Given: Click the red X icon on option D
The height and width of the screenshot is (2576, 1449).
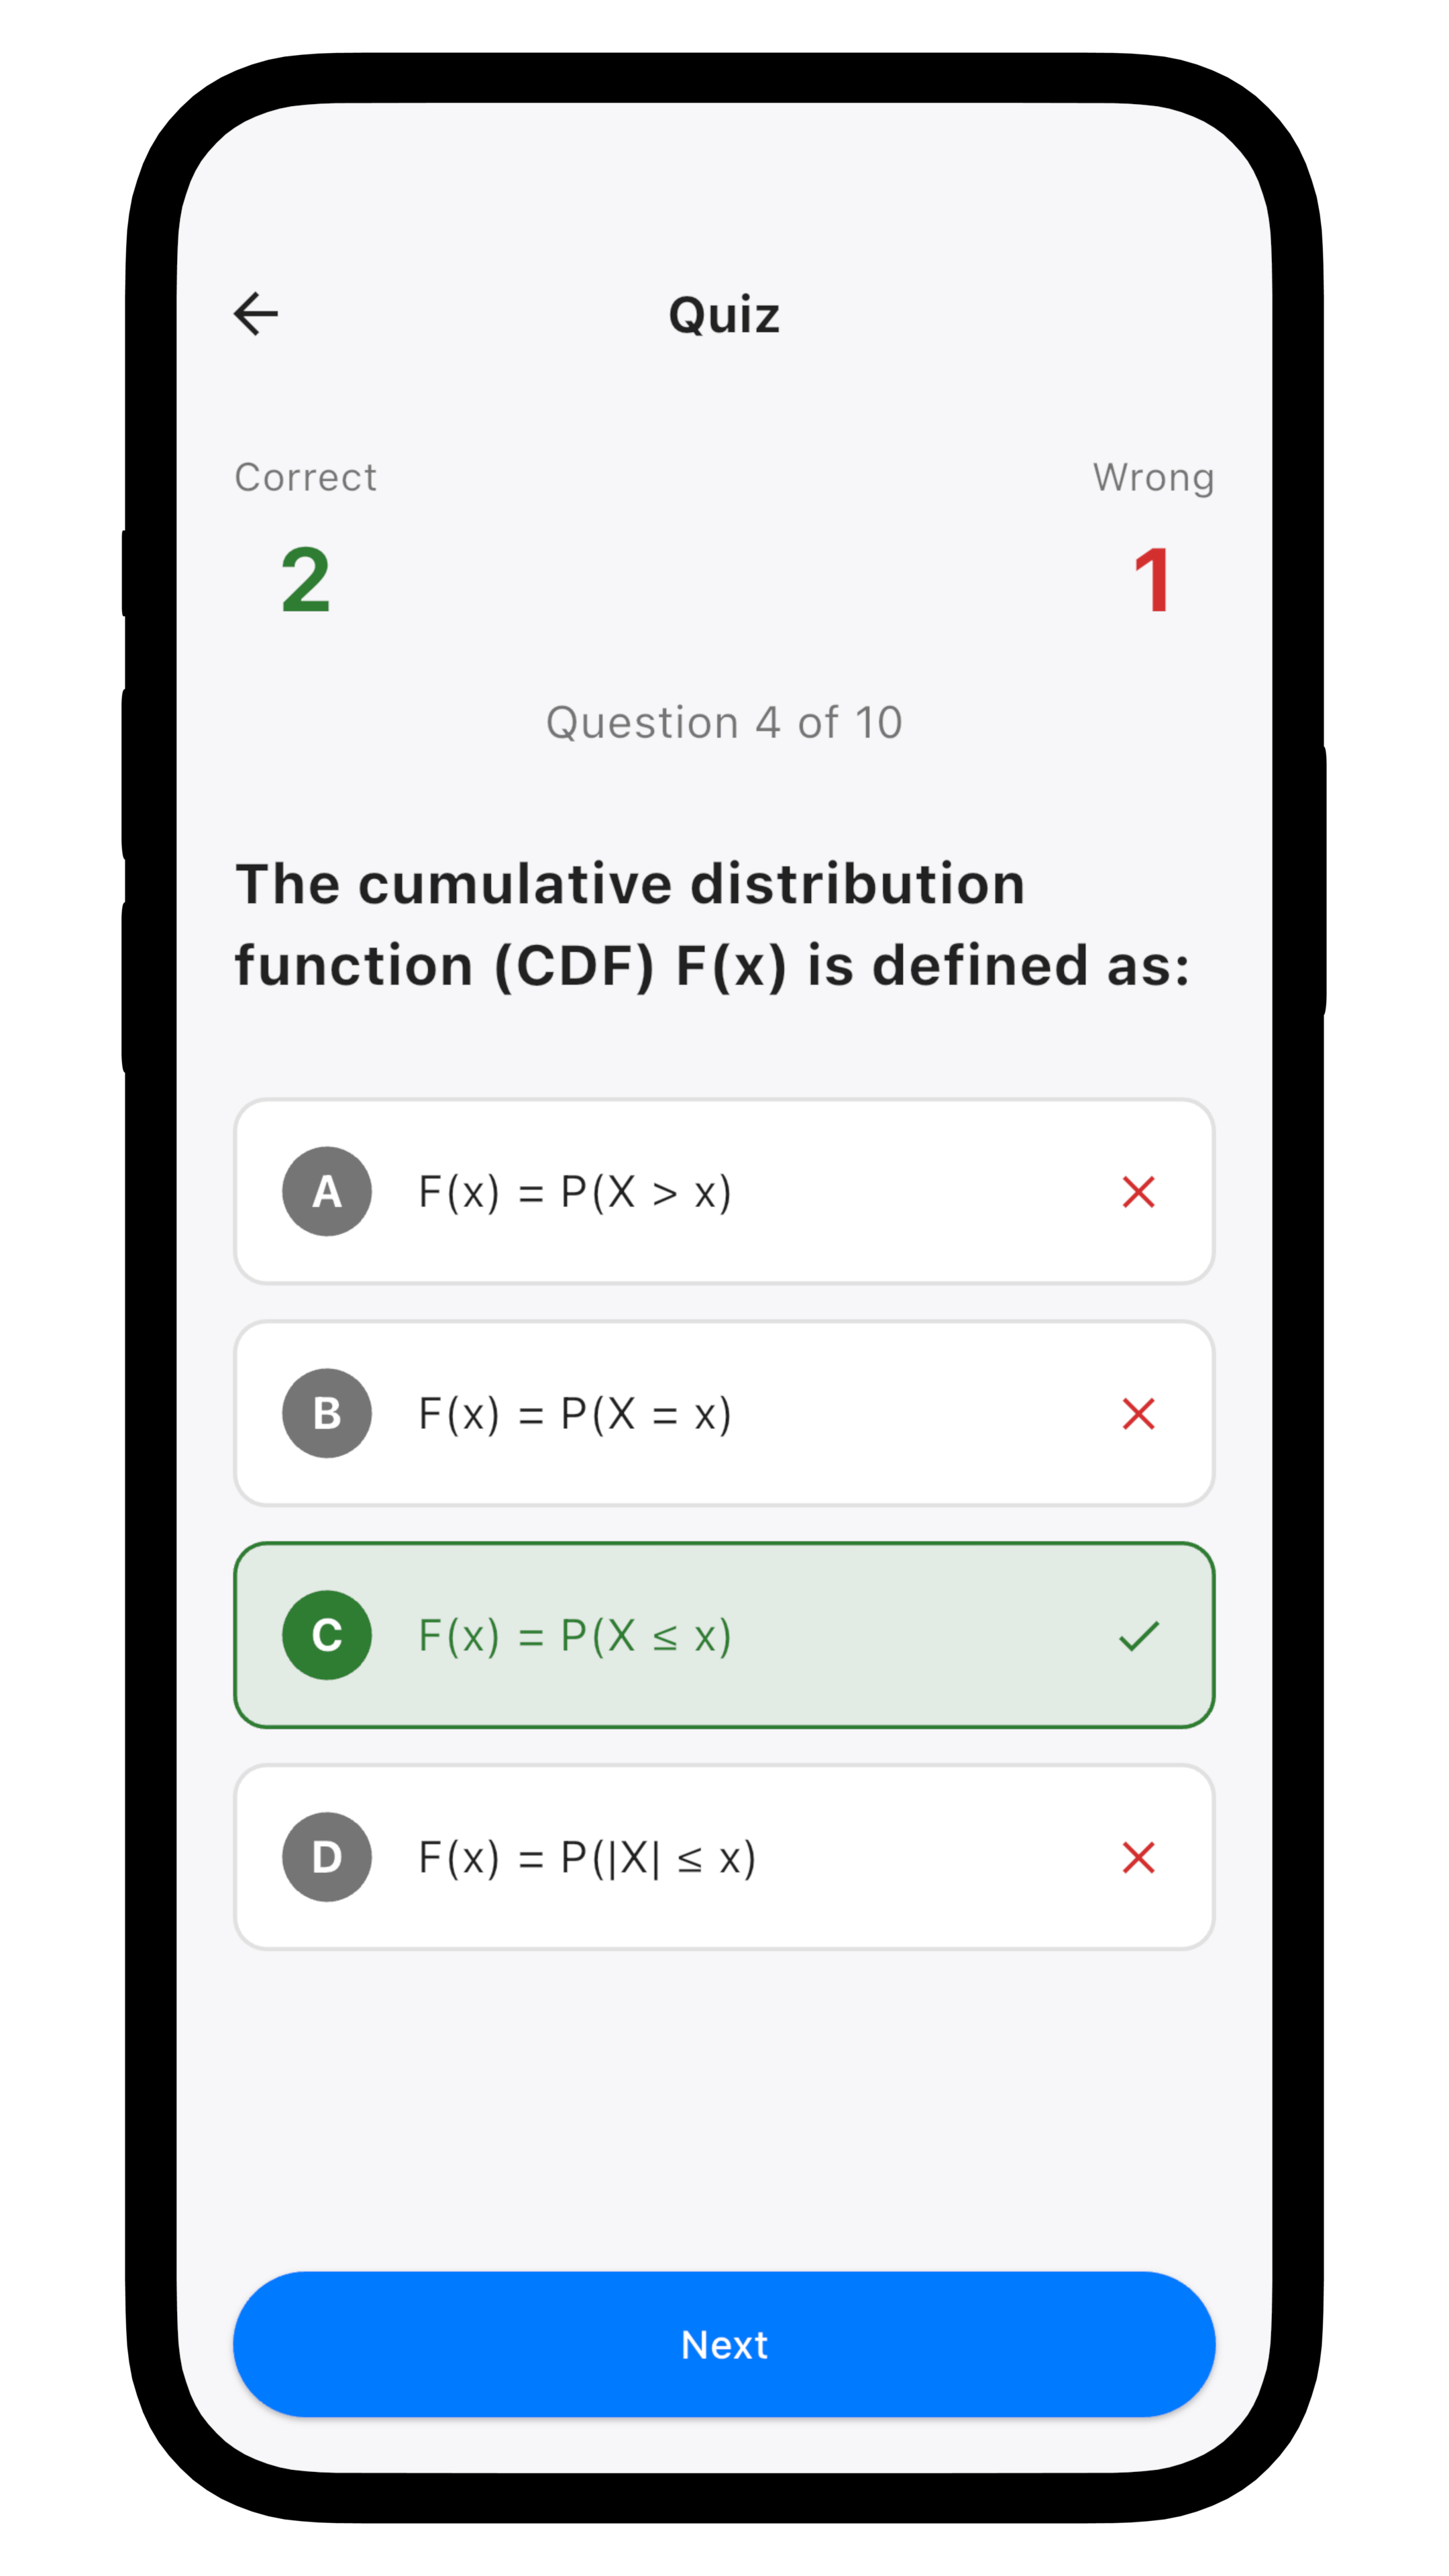Looking at the screenshot, I should [1138, 1857].
